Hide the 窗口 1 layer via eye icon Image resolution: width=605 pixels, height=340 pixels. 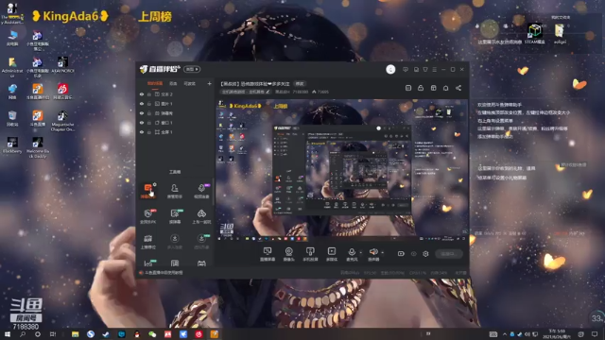142,123
